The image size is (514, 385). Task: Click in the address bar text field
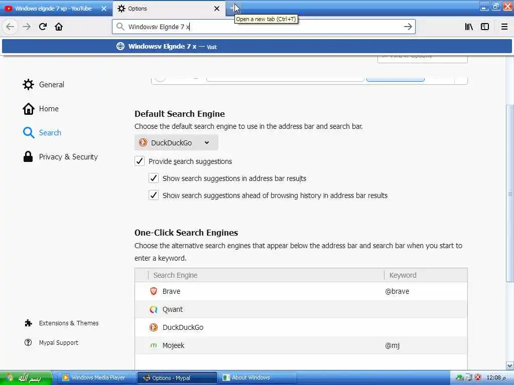pos(264,27)
